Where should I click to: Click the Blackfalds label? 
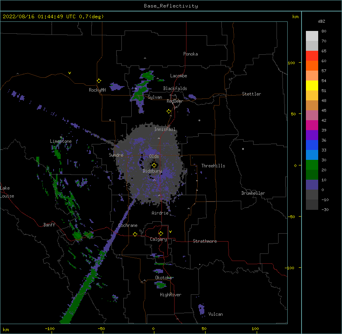pos(175,88)
